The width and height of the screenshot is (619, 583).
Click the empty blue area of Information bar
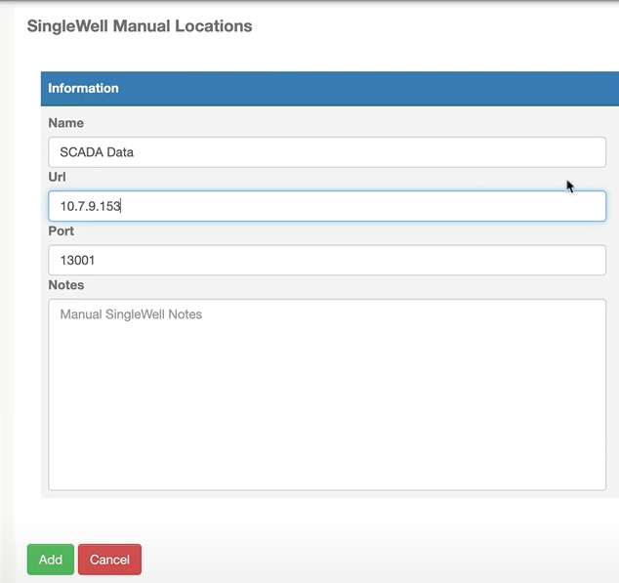click(355, 89)
